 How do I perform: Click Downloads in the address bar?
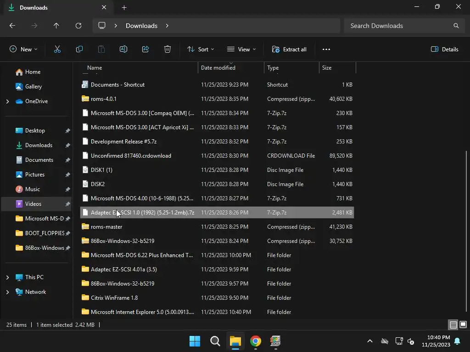tap(141, 26)
